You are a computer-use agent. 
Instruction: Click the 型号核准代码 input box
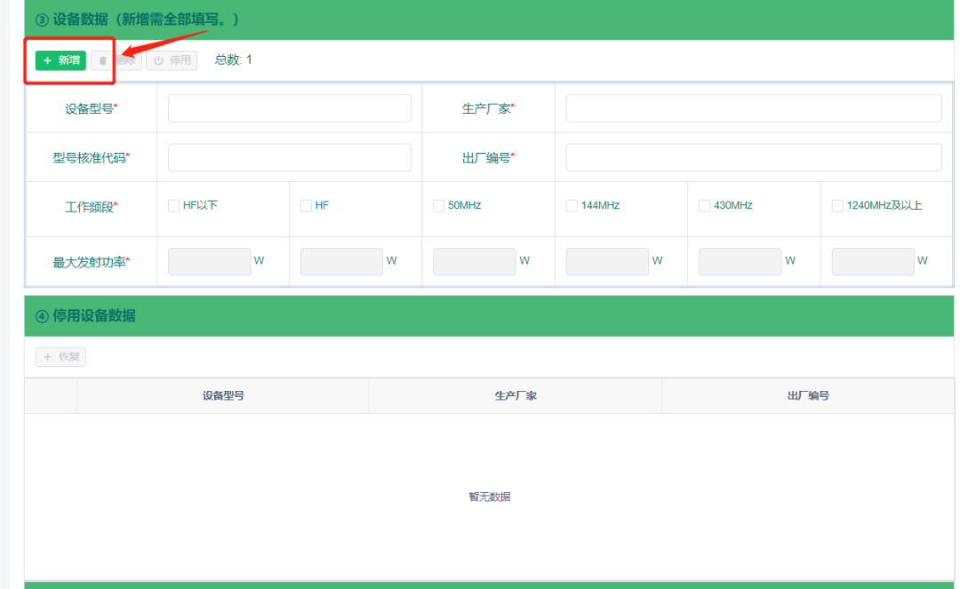point(289,157)
